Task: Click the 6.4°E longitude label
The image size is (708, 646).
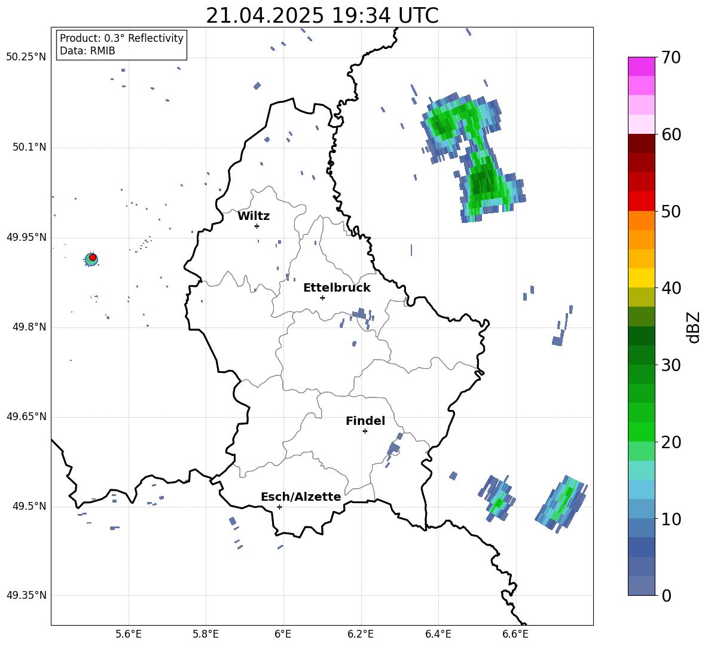Action: coord(438,634)
